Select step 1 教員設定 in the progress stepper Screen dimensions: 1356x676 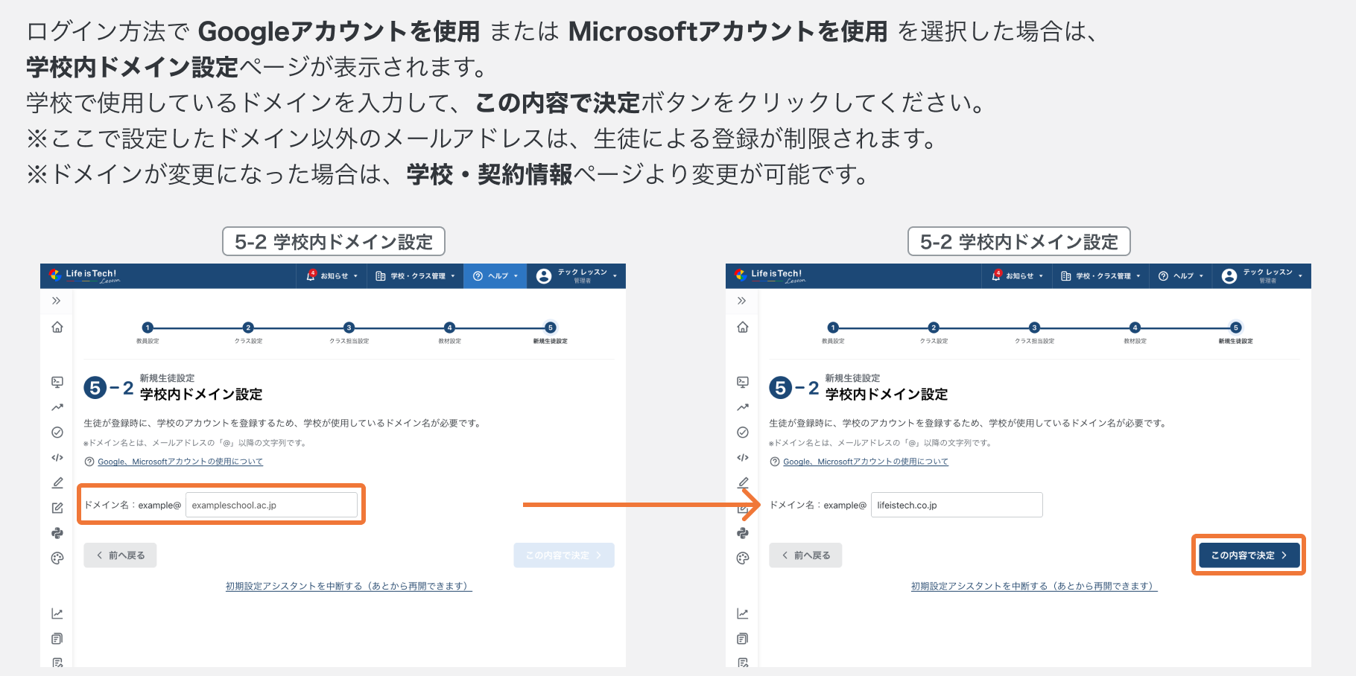pyautogui.click(x=146, y=326)
